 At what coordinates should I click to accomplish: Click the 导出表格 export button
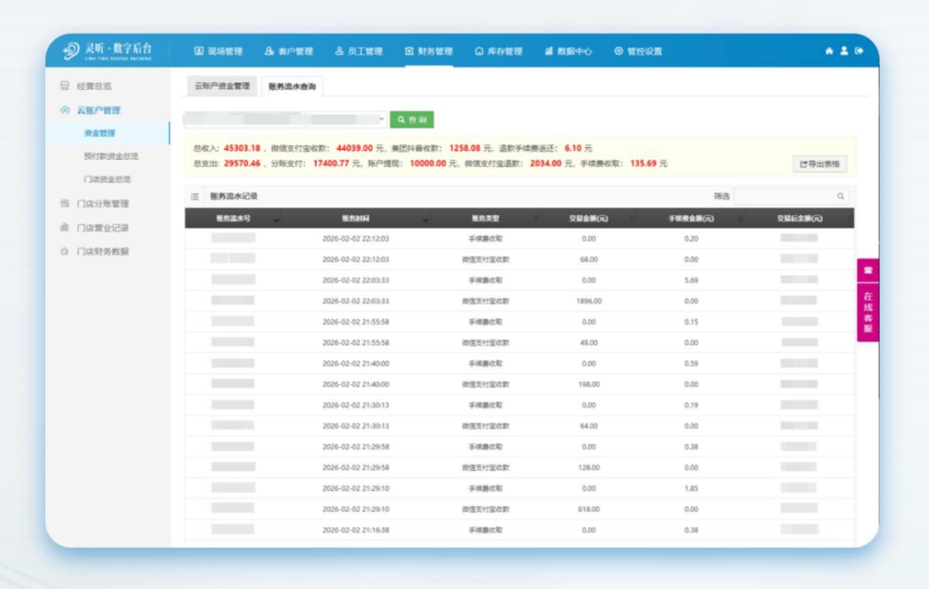click(820, 164)
